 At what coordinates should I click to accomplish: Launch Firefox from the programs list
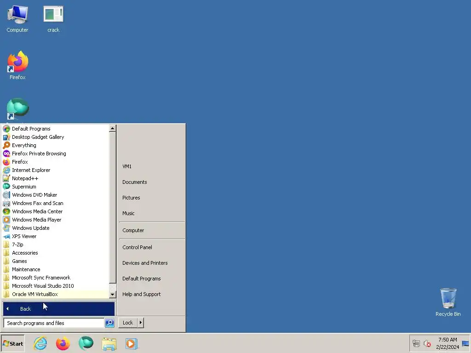click(x=55, y=162)
